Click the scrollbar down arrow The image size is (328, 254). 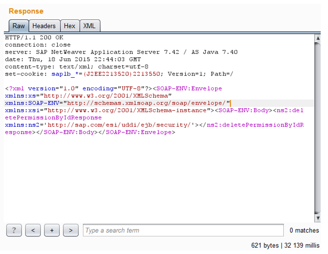pyautogui.click(x=318, y=218)
